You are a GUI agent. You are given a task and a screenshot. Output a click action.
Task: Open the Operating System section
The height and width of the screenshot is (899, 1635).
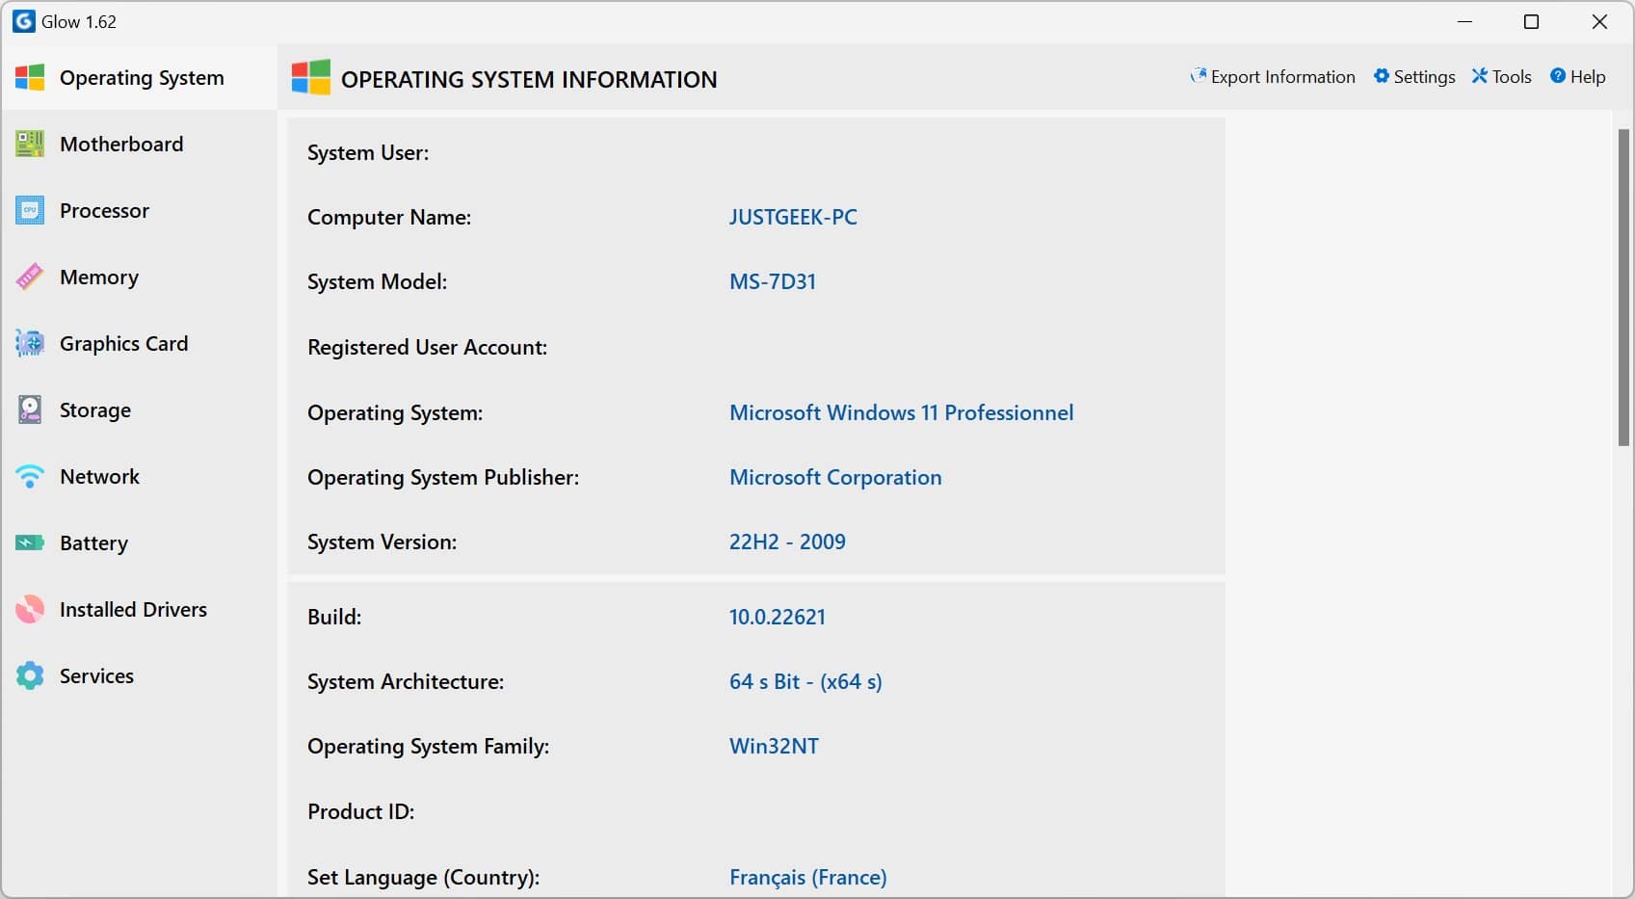[x=139, y=78]
